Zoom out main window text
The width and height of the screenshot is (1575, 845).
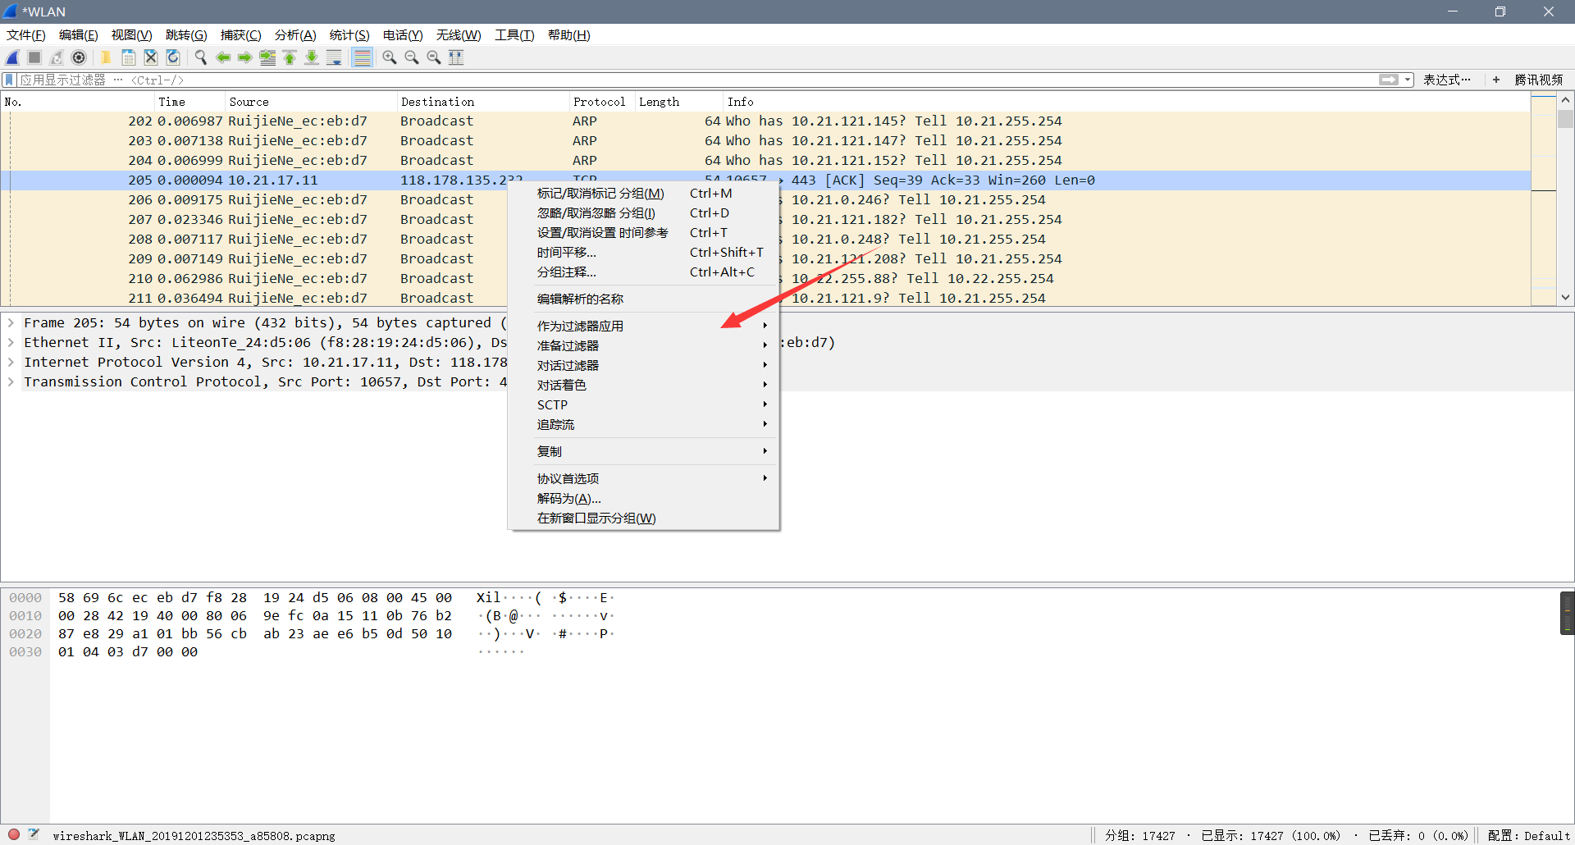click(412, 57)
